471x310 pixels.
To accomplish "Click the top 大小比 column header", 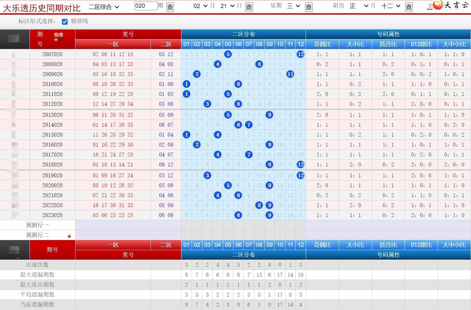I will tap(355, 44).
